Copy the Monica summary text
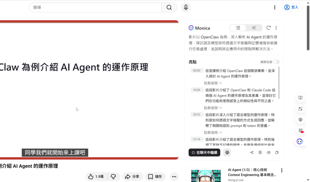The height and width of the screenshot is (182, 310). (x=277, y=153)
